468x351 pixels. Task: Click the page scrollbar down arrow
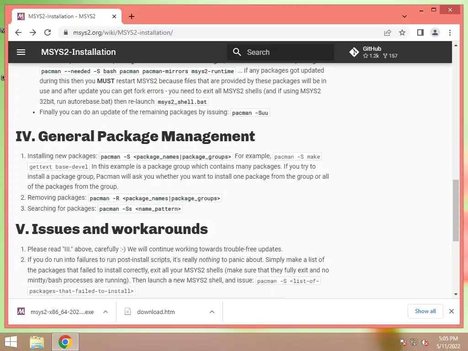[x=456, y=294]
